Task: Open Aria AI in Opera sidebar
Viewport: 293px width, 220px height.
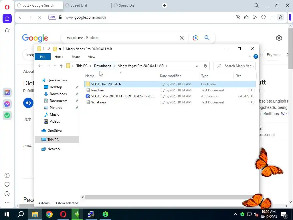Action: [x=7, y=93]
